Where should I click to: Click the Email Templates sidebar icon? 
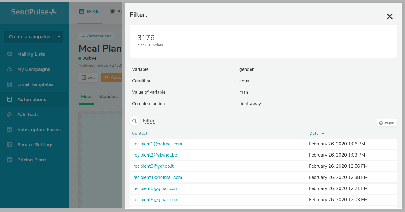(x=9, y=84)
